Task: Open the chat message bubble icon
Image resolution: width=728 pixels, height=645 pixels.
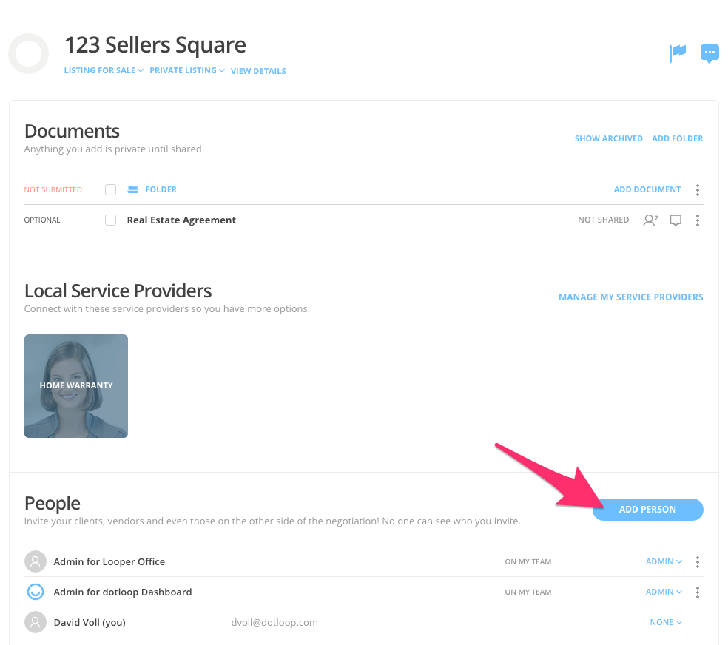Action: click(710, 53)
